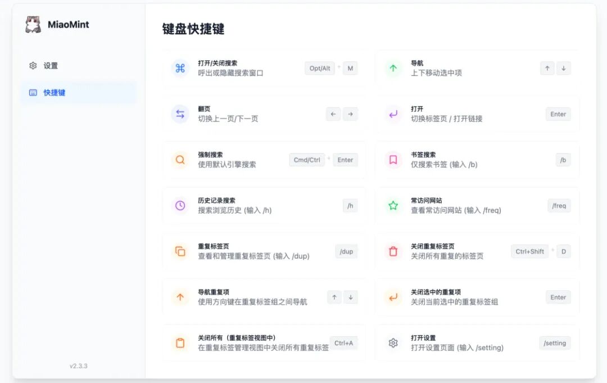This screenshot has width=607, height=383.
Task: Click the 关闭所有（重复标签视图中）title
Action: [237, 337]
